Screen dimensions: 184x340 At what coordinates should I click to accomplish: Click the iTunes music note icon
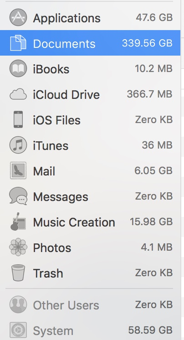coord(18,145)
